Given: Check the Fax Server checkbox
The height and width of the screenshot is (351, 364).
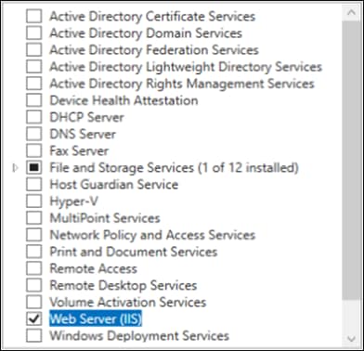Looking at the screenshot, I should [34, 150].
